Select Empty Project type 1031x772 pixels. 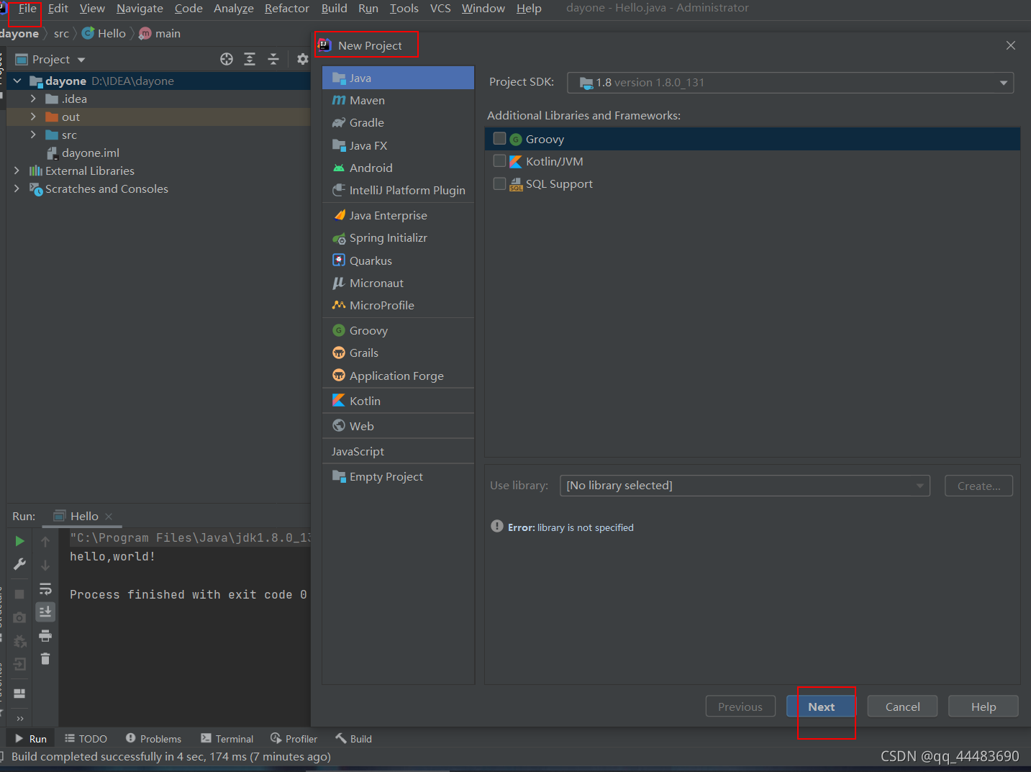coord(398,476)
